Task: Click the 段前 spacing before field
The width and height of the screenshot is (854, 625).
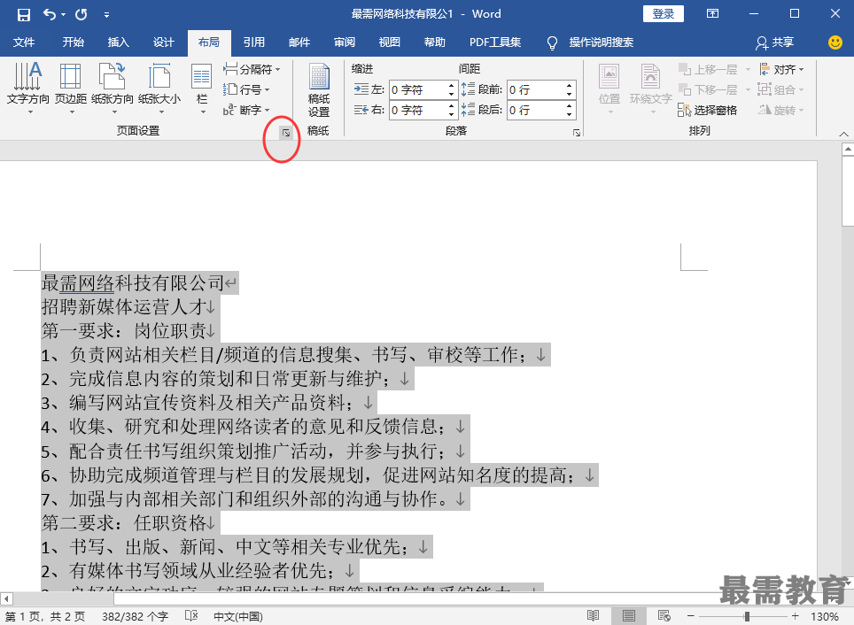Action: coord(535,89)
